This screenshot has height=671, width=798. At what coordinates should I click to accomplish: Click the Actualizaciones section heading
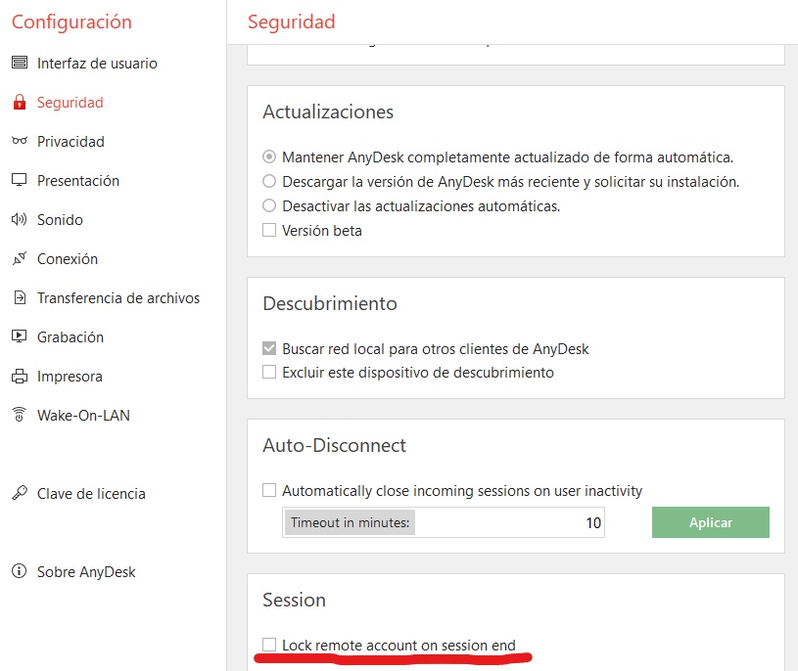[328, 112]
